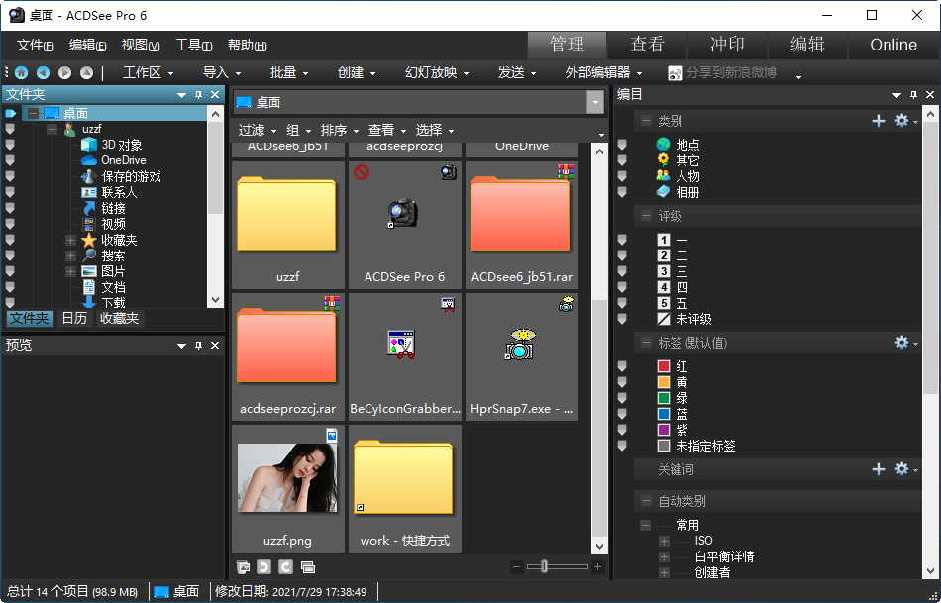
Task: Click the 创建 toolbar button
Action: coord(357,72)
